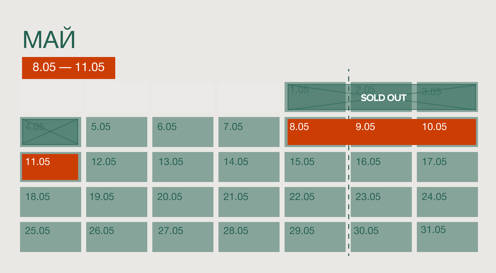The image size is (496, 273).
Task: Choose the 16.05 date cell
Action: click(381, 167)
